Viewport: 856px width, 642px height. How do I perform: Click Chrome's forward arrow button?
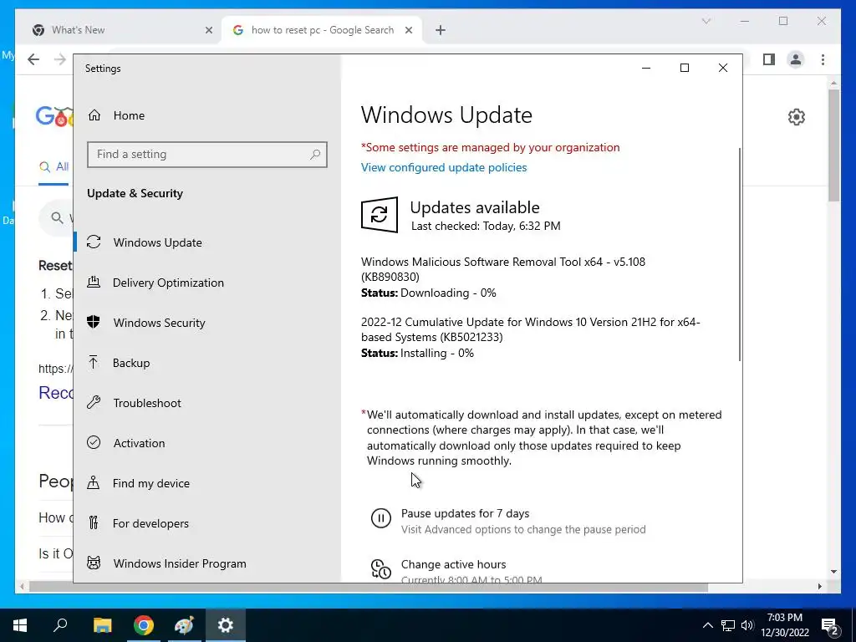click(x=60, y=59)
